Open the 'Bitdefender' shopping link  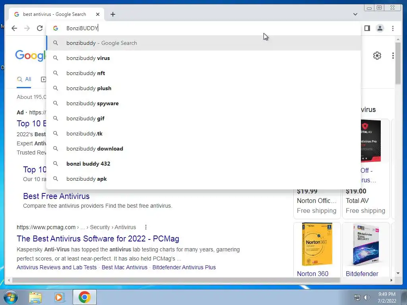point(362,274)
